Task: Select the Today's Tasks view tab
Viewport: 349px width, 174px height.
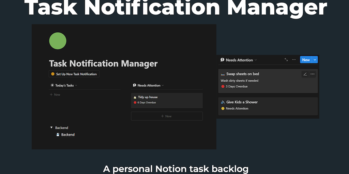Action: [x=64, y=85]
